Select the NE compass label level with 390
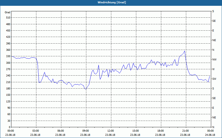The width and height of the screenshot is (222, 138). [x=214, y=40]
